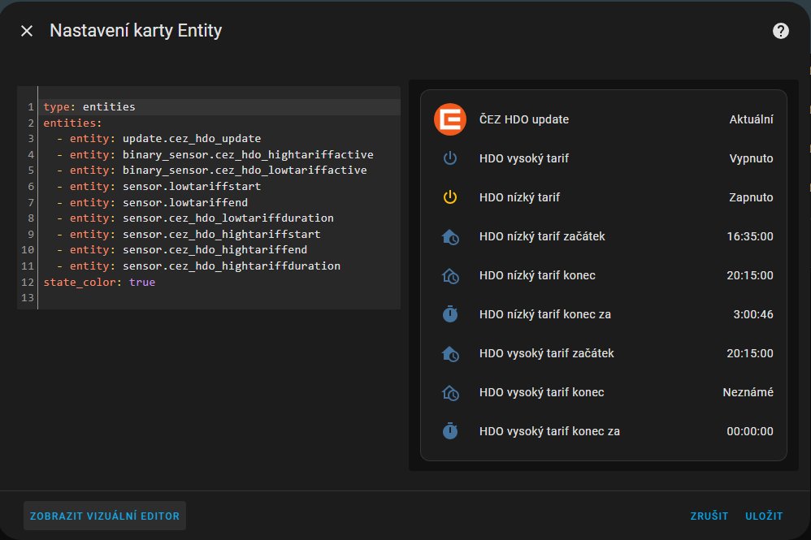Click the Zapnuto state value

[751, 197]
